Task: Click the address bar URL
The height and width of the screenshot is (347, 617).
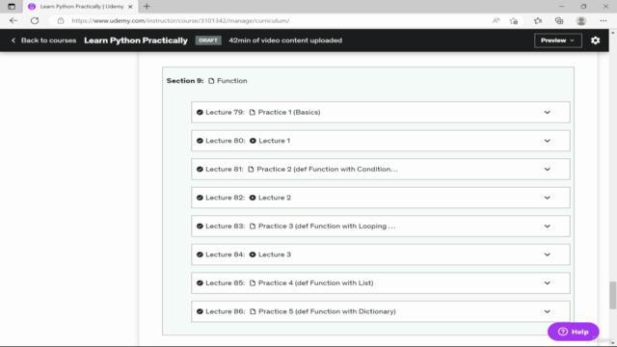Action: [x=180, y=20]
